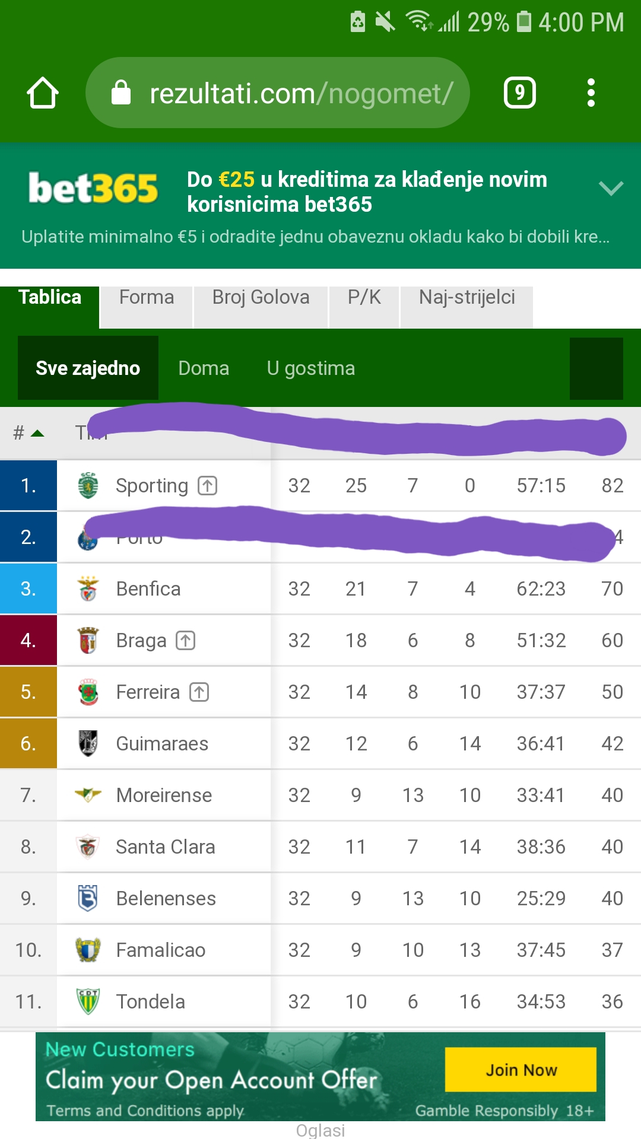Tap the Sporting club crest
Viewport: 641px width, 1139px height.
[88, 485]
